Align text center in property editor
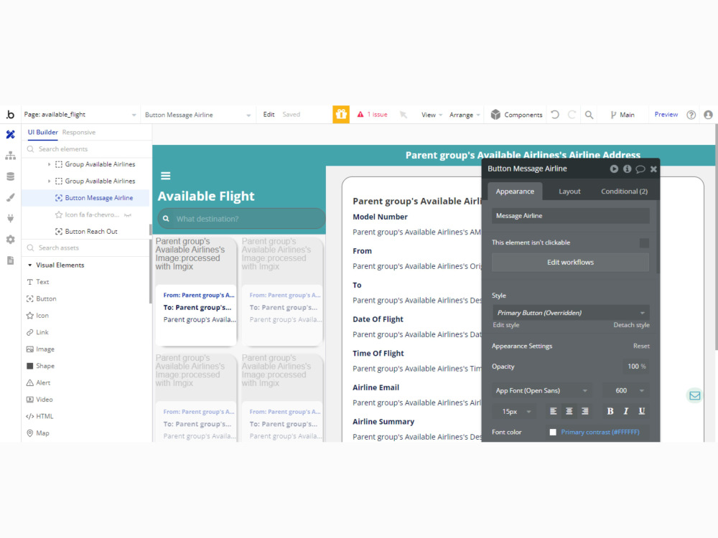 pyautogui.click(x=569, y=411)
